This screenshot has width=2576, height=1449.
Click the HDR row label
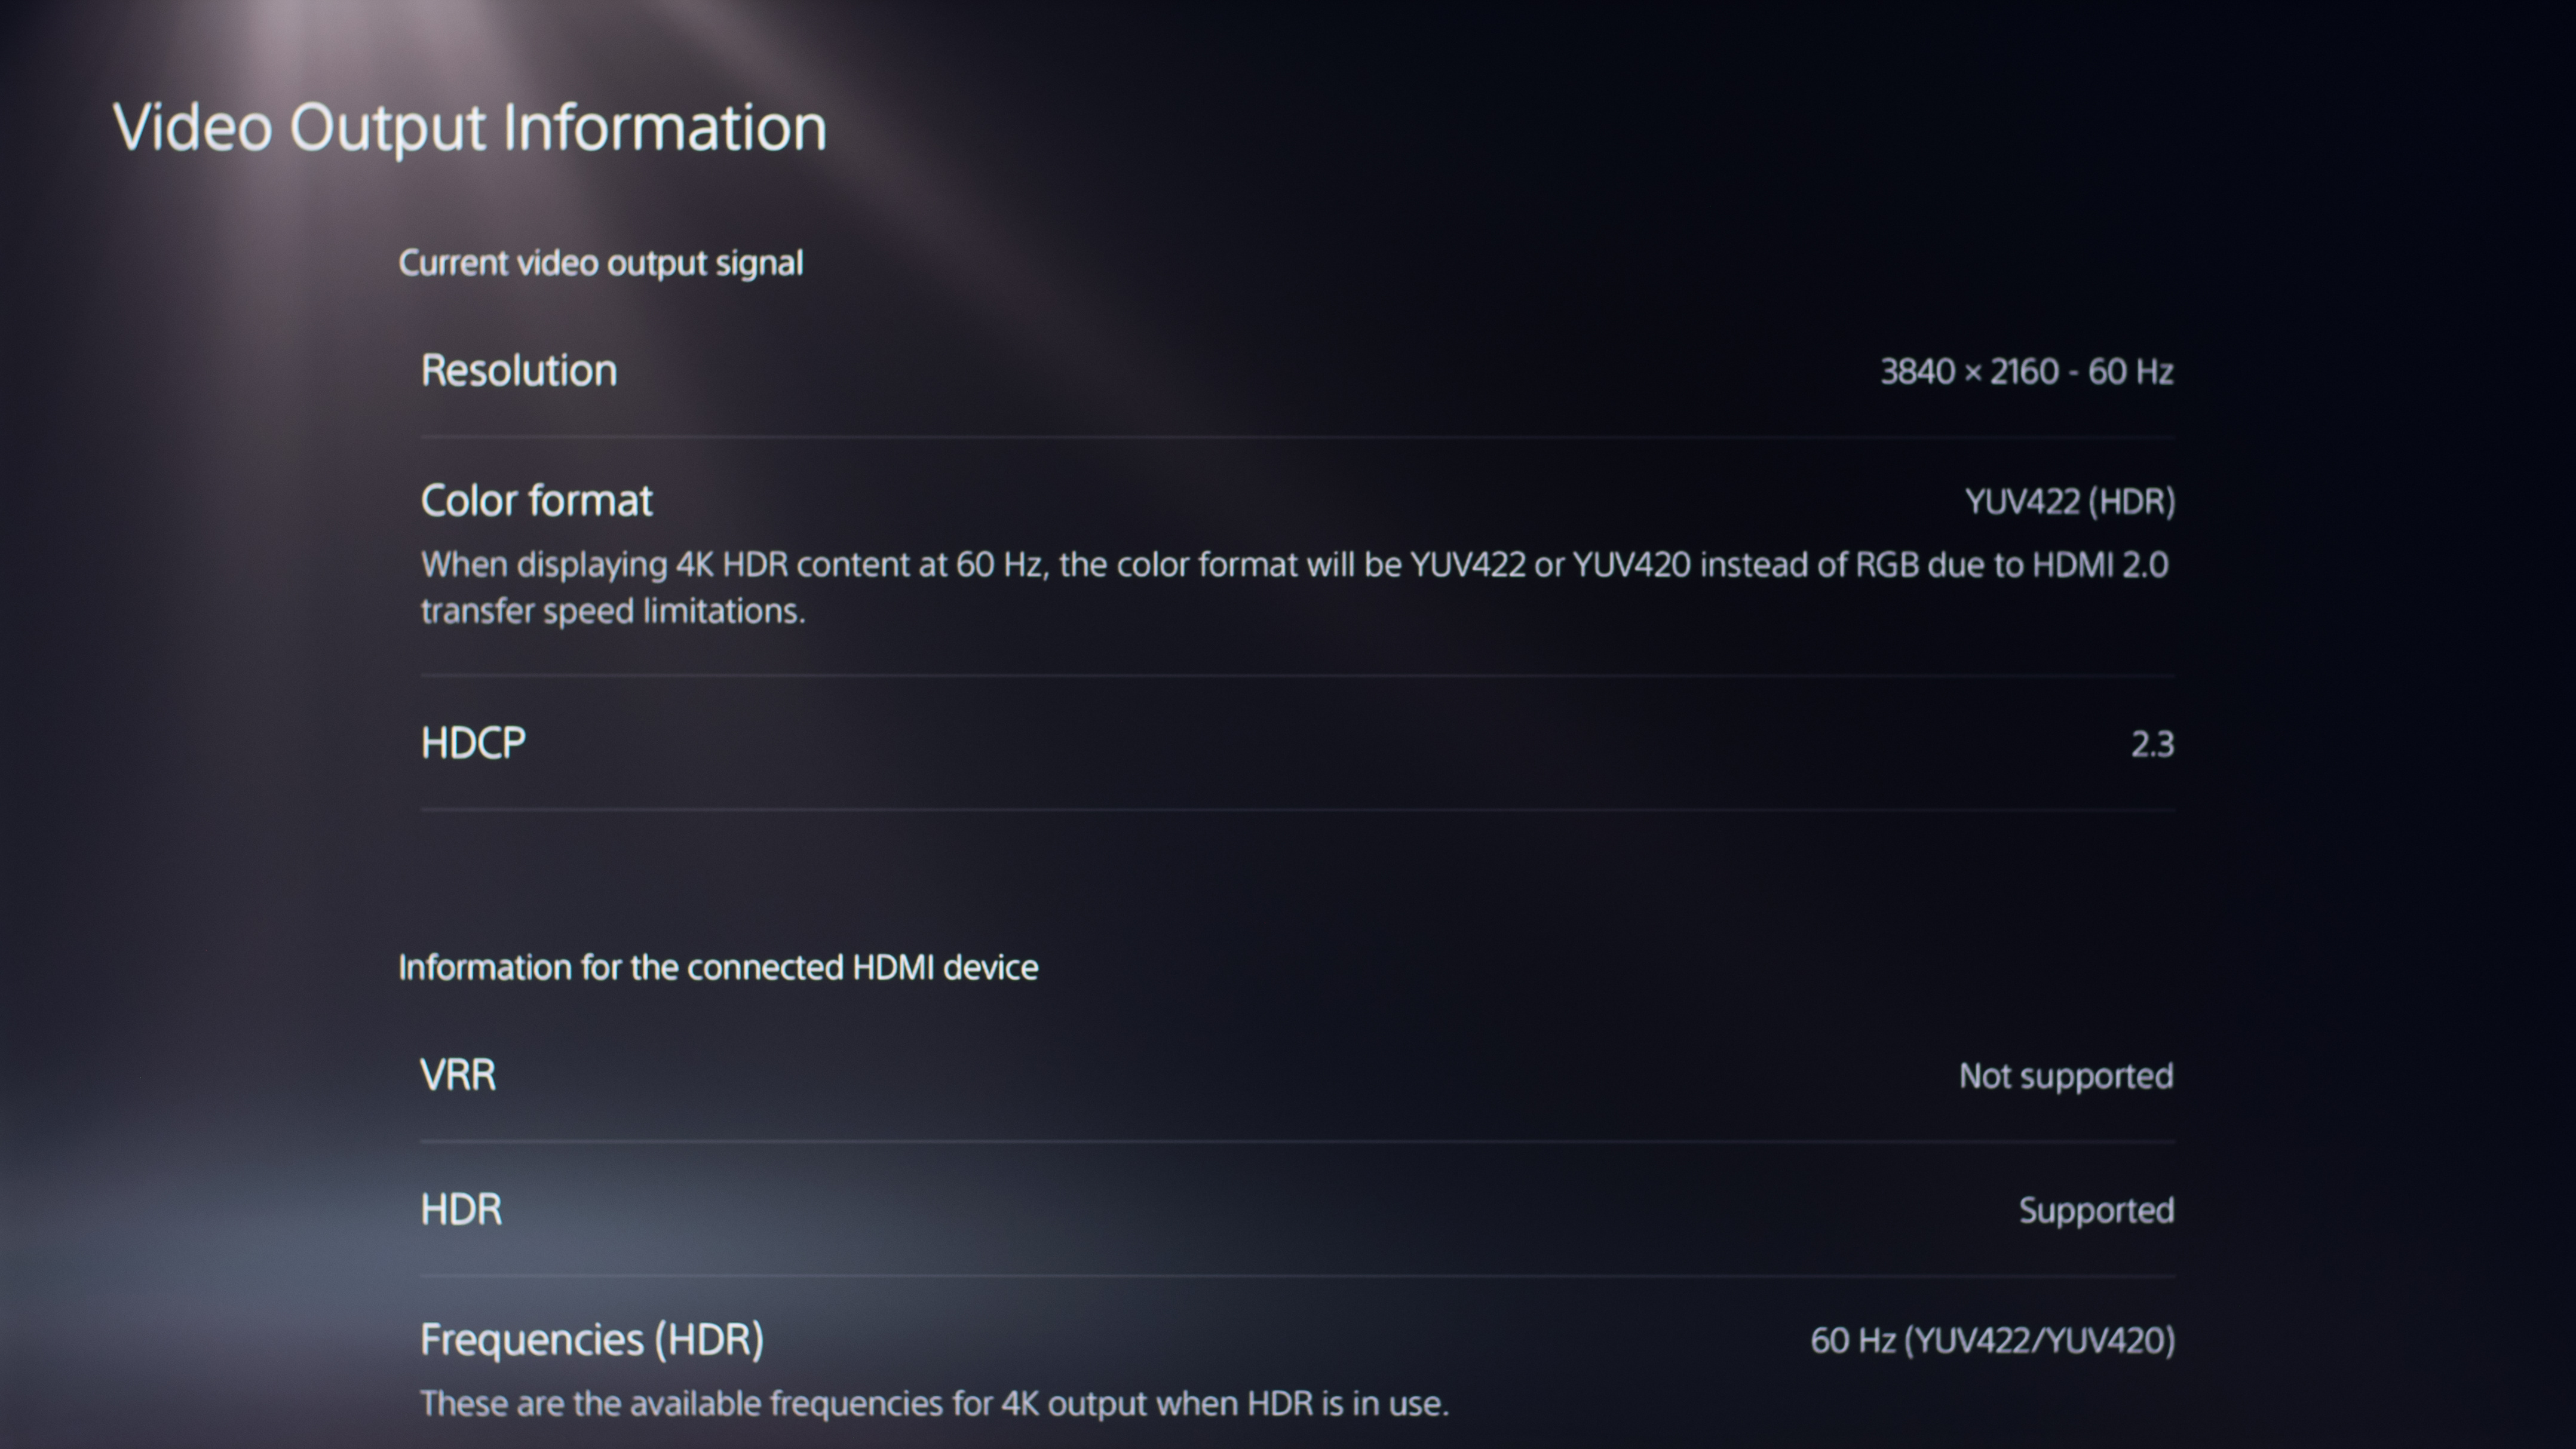coord(461,1210)
